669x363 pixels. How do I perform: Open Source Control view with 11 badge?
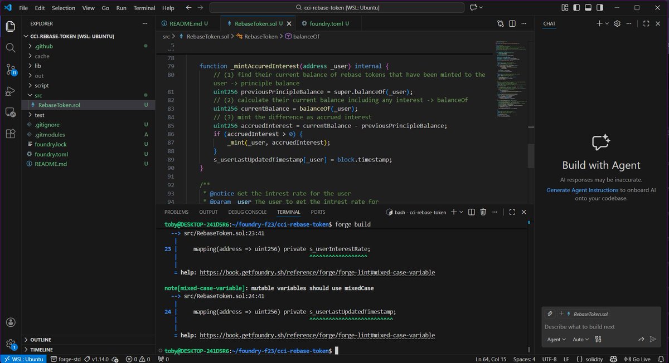(11, 70)
